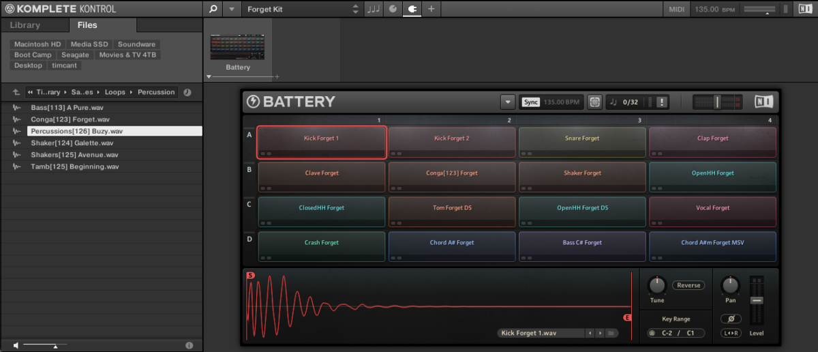Click the MIDI indicator in the header

676,9
